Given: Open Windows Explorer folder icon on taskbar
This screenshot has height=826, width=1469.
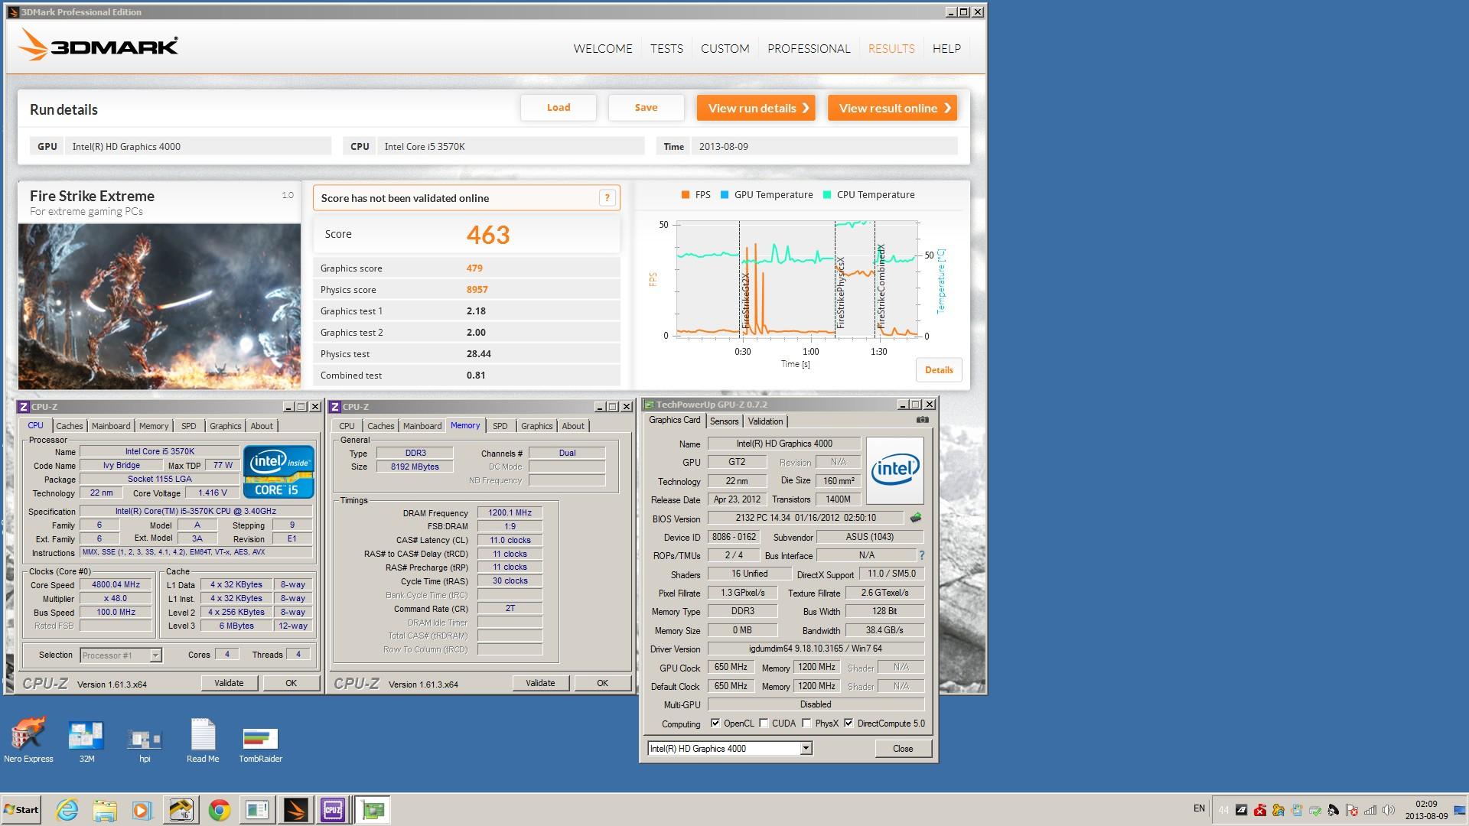Looking at the screenshot, I should [x=105, y=810].
